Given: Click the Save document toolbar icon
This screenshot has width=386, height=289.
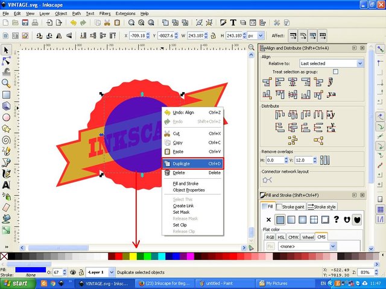Looking at the screenshot, I should (x=25, y=23).
